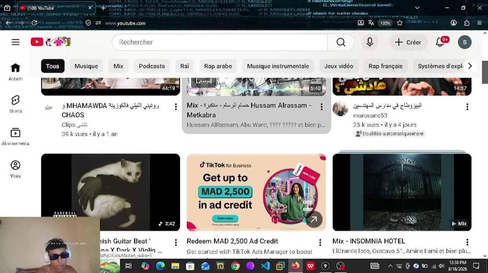The height and width of the screenshot is (273, 488).
Task: Open Google Chrome in the taskbar
Action: point(235,266)
